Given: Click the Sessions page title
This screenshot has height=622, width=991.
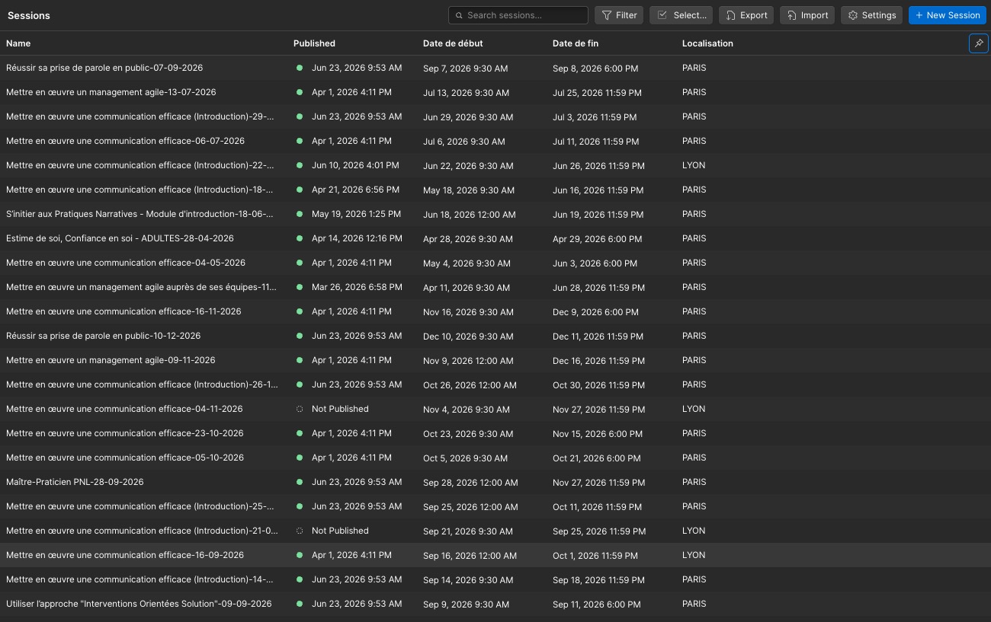Looking at the screenshot, I should 29,15.
